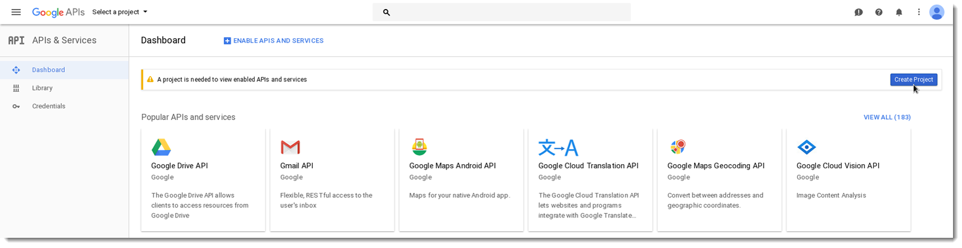Viewport: 962px width, 248px height.
Task: Click the Create Project button
Action: 913,80
